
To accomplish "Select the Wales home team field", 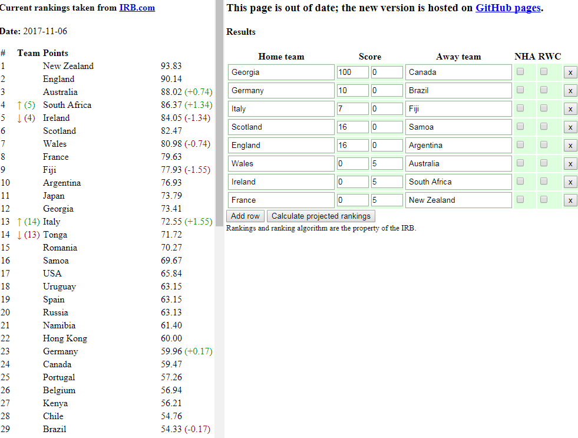I will click(281, 163).
